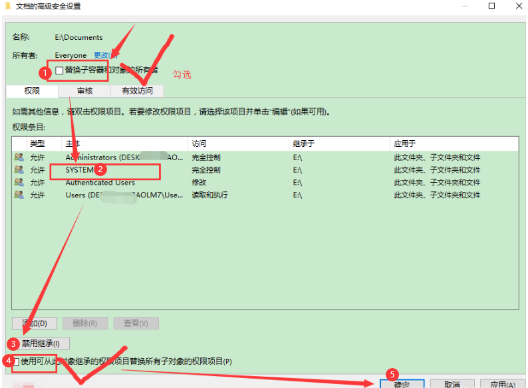Close the advanced security settings window

(x=519, y=6)
